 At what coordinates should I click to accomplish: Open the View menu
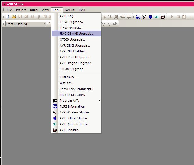coord(45,10)
